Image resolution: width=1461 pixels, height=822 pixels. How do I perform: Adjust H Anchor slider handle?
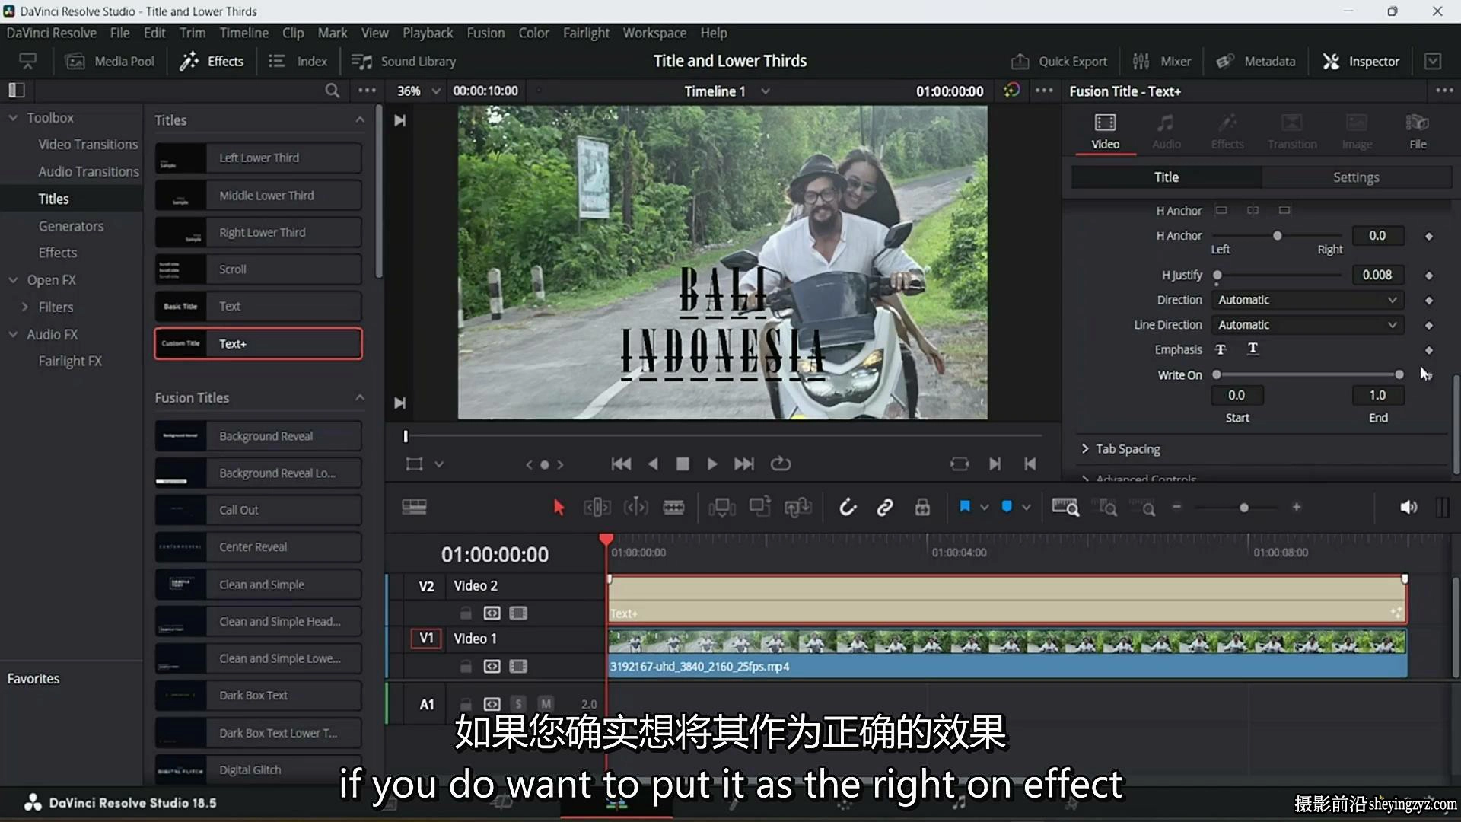tap(1278, 236)
